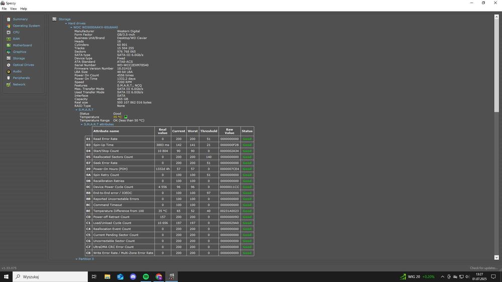Select the Reallocated Sectors Count attribute
502x282 pixels.
113,157
